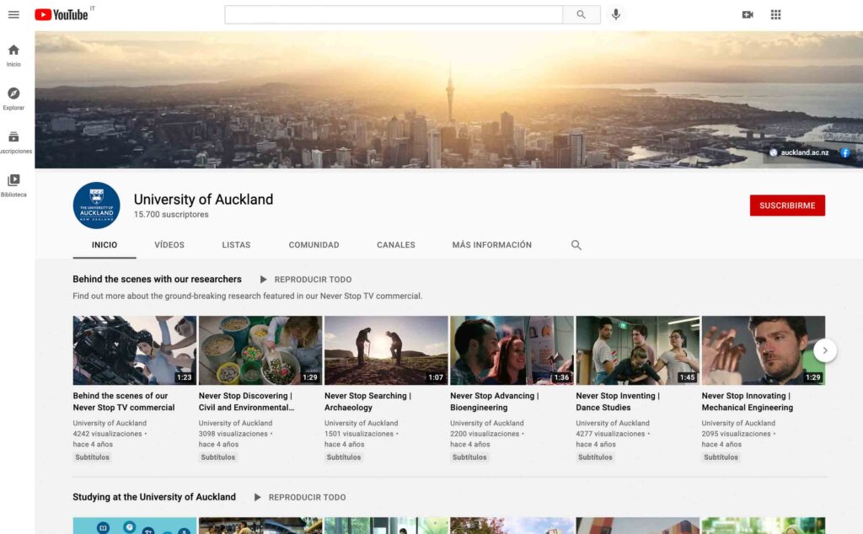This screenshot has width=863, height=534.
Task: Open the CANALES tab
Action: (396, 245)
